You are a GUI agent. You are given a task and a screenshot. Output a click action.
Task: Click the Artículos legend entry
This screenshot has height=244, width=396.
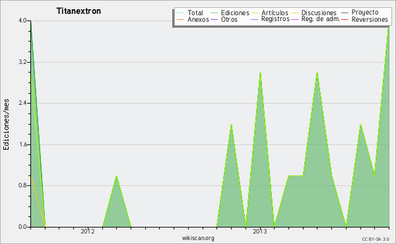(270, 13)
